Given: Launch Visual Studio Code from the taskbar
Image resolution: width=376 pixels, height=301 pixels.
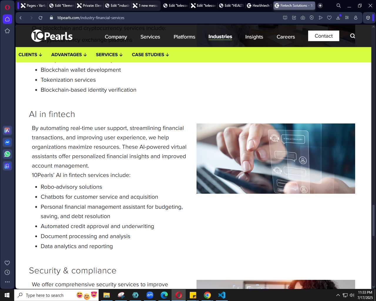Looking at the screenshot, I should coord(222,295).
